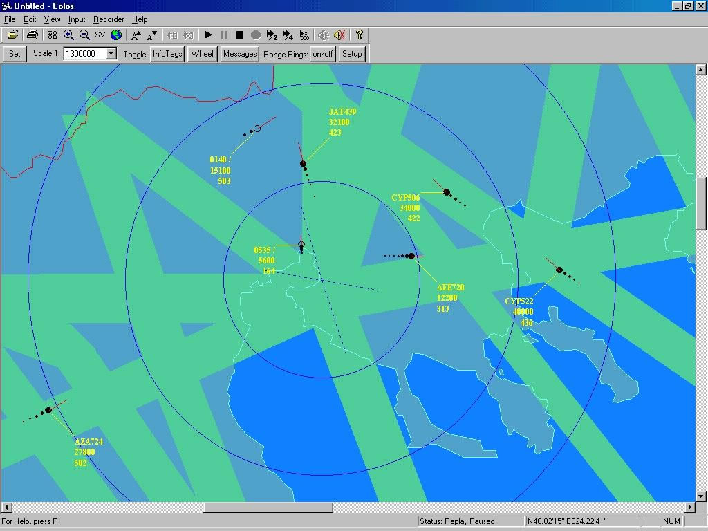Open the Recorder menu
Screen dimensions: 708x531
(109, 19)
